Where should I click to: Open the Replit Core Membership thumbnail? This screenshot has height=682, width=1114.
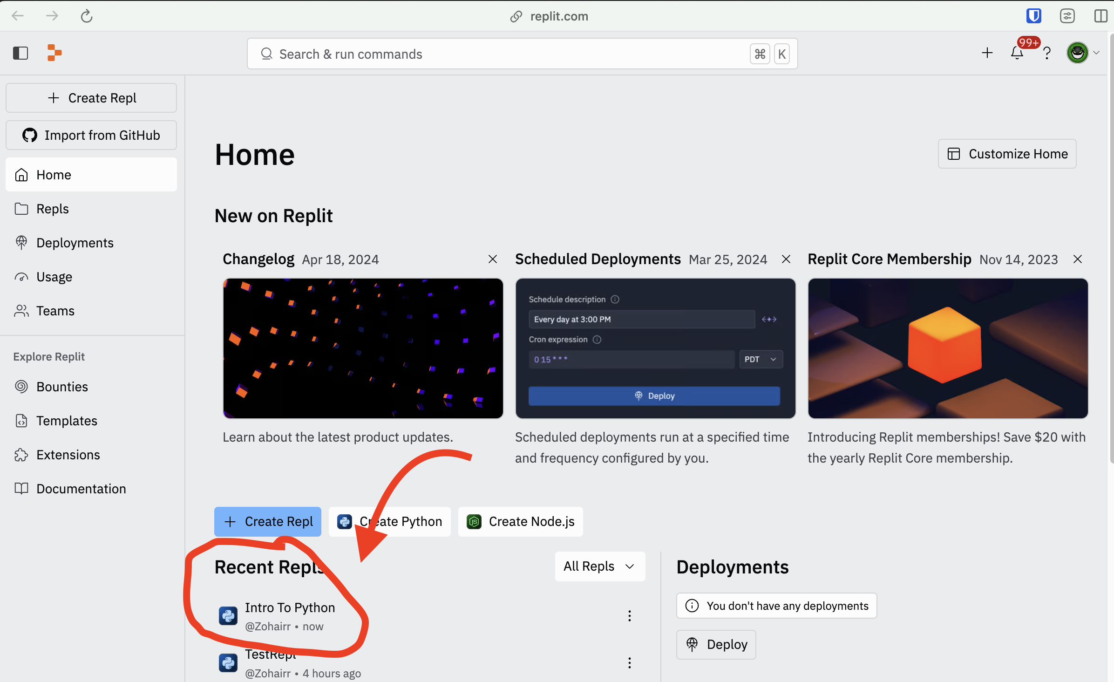pos(948,348)
